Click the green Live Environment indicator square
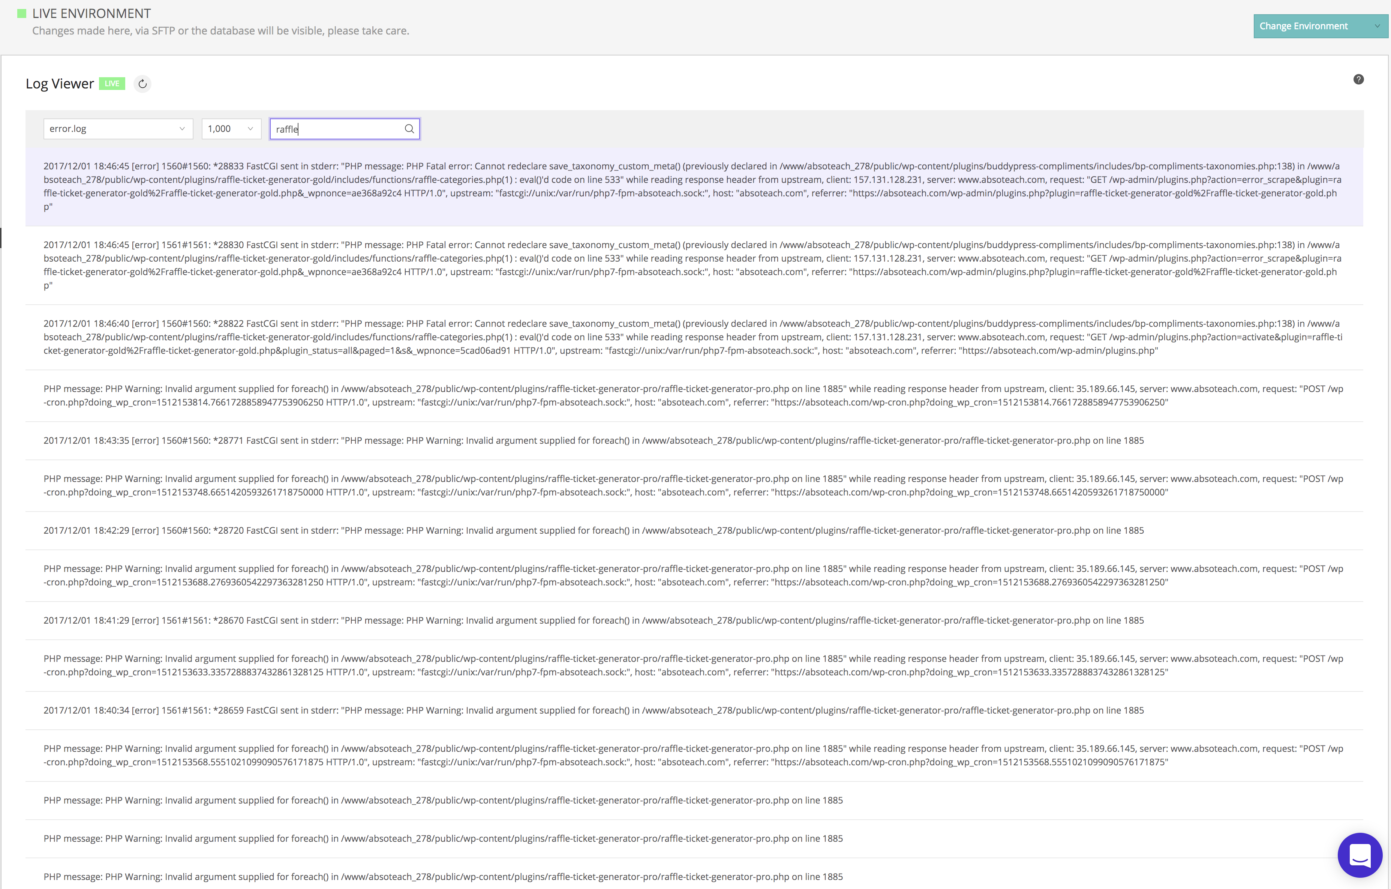 [22, 13]
